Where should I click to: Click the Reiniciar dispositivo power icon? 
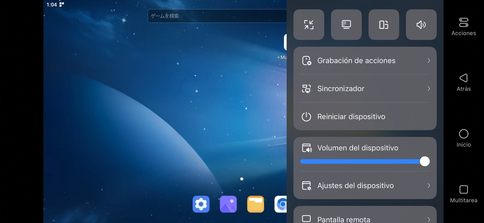306,117
